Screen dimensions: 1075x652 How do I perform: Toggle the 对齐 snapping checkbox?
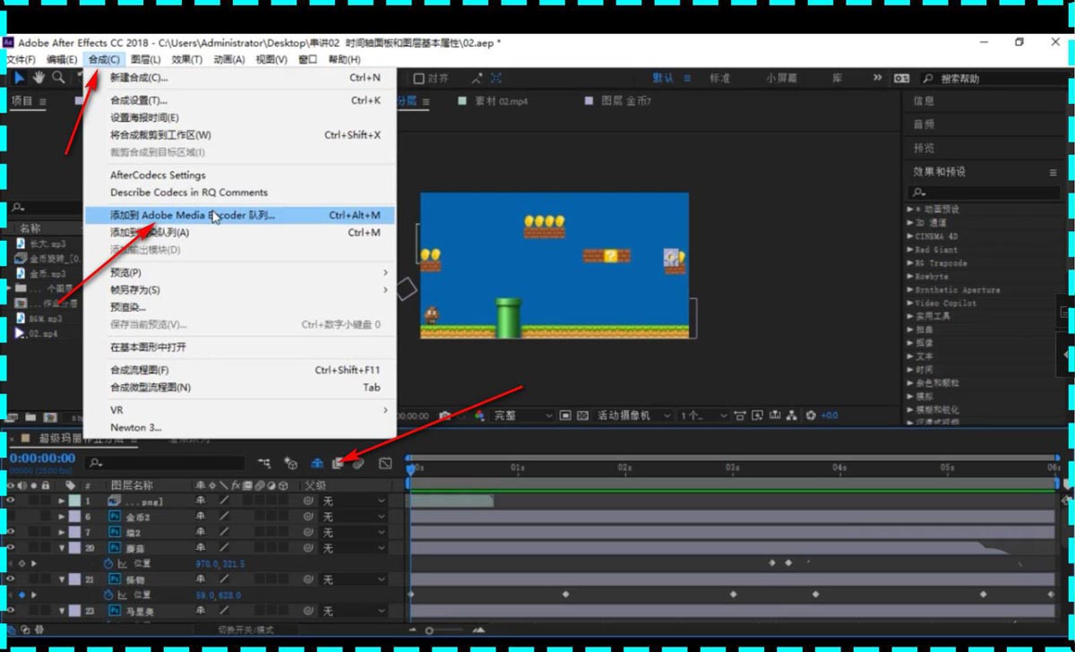pyautogui.click(x=418, y=79)
